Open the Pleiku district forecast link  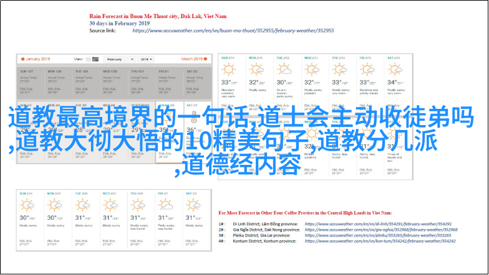[x=378, y=235]
